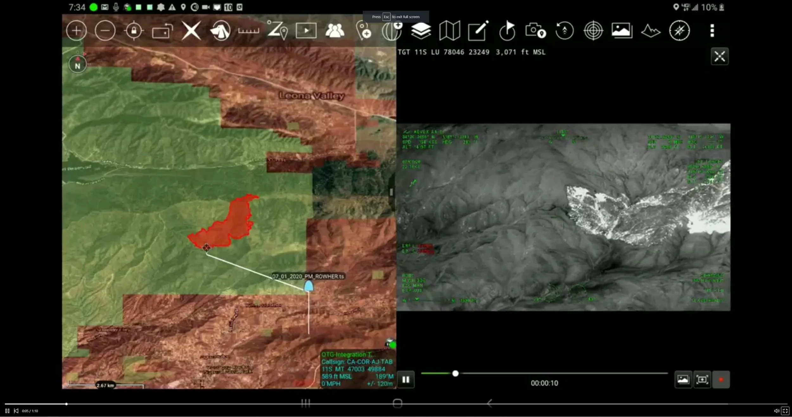This screenshot has width=792, height=417.
Task: Click the 2.67 km map scale bar
Action: [x=105, y=385]
